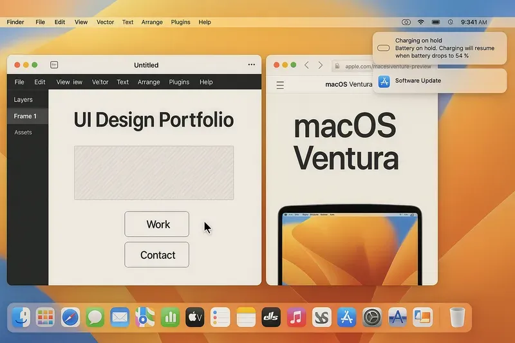Click the battery status icon in menu bar
This screenshot has height=343, width=515.
436,22
